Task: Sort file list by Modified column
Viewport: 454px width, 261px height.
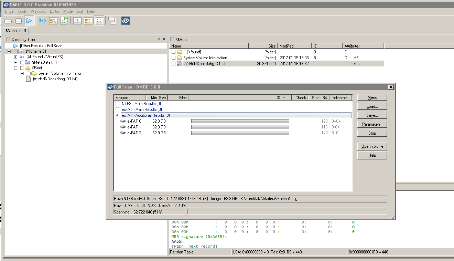Action: point(295,46)
